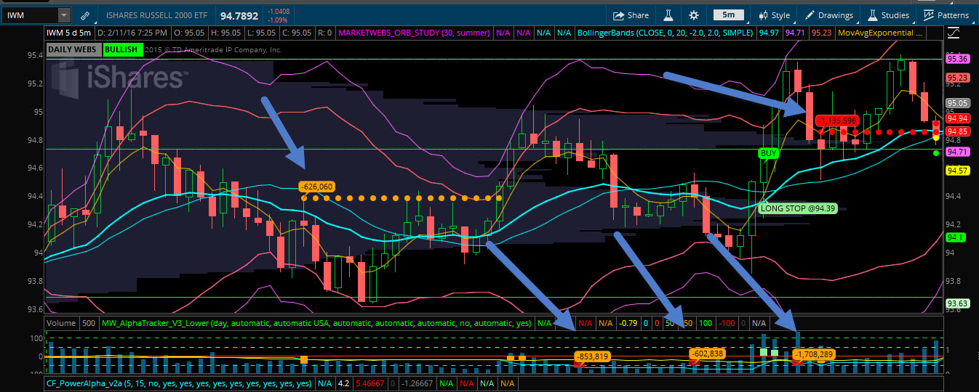Viewport: 979px width, 392px height.
Task: Click the DAILY WEBS label
Action: click(73, 49)
